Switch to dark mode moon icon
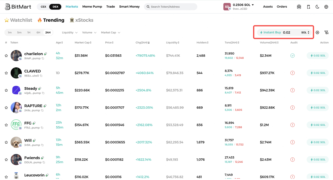 (x=317, y=7)
